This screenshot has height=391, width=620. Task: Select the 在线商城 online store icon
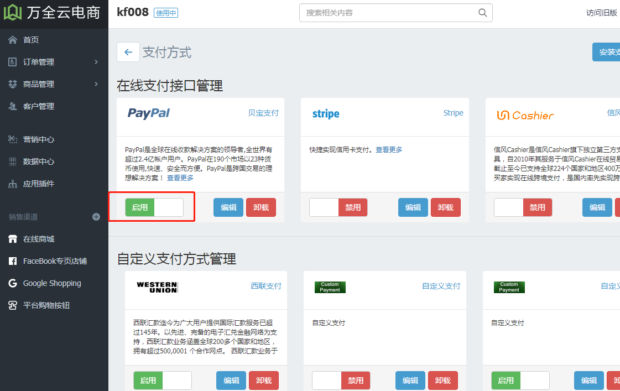click(13, 239)
